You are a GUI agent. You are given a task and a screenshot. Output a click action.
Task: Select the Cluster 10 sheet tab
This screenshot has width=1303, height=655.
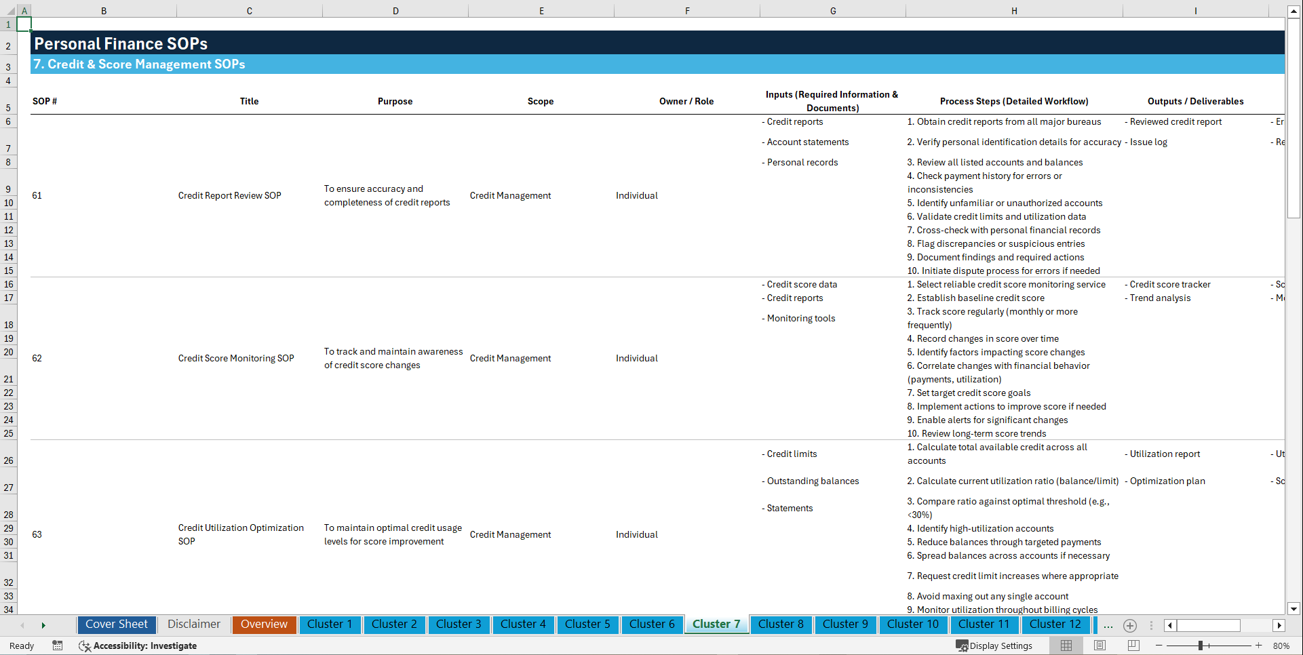[913, 624]
